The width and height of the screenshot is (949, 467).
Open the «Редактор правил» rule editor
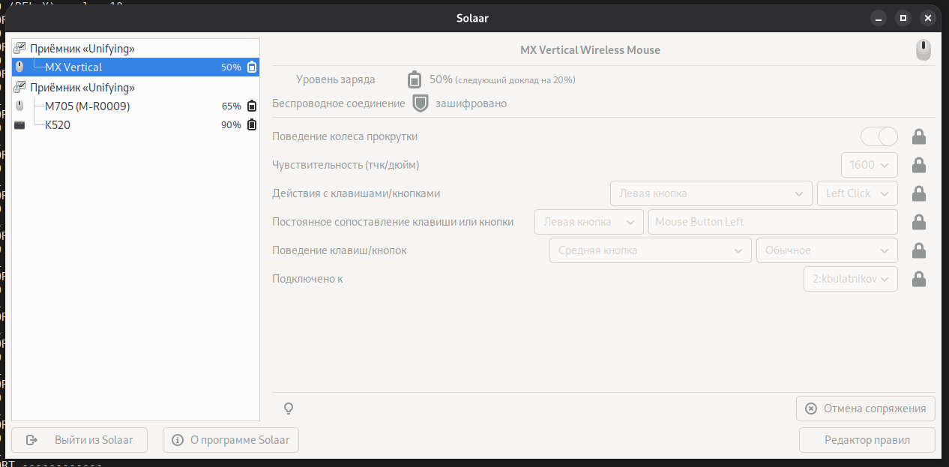pos(867,440)
